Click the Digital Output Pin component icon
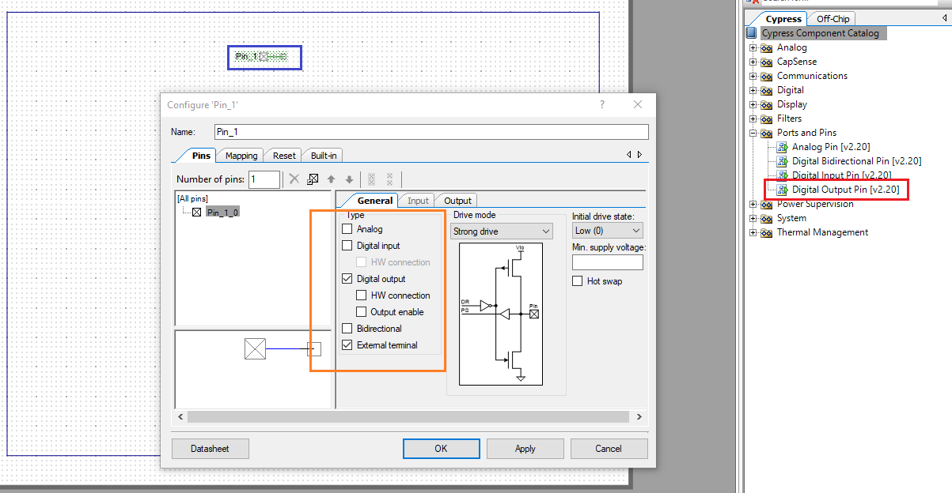The height and width of the screenshot is (493, 952). pos(783,190)
